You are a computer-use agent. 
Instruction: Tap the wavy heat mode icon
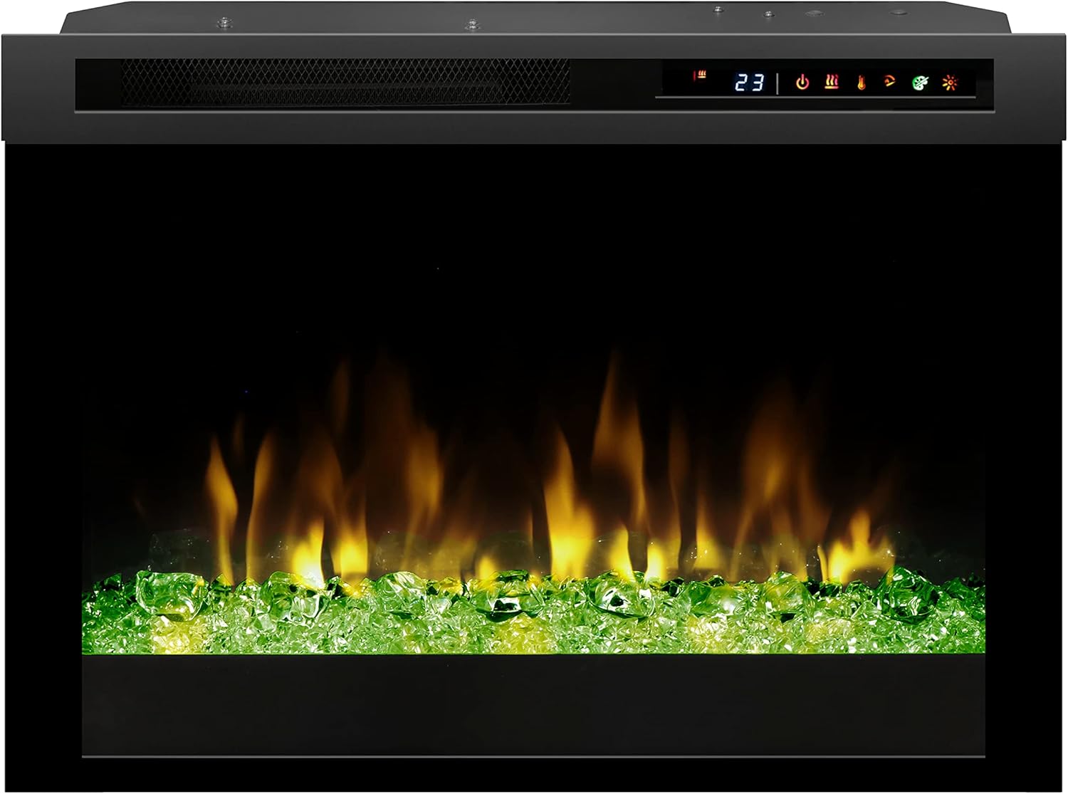[831, 83]
